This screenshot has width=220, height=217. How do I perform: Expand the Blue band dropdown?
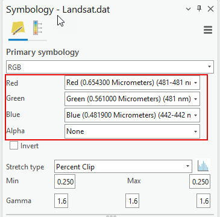(x=132, y=115)
